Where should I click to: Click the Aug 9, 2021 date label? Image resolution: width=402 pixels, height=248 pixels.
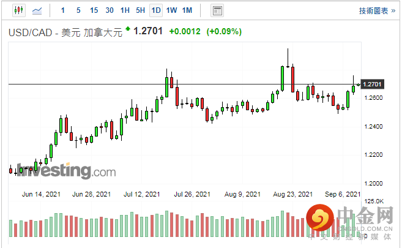[242, 194]
